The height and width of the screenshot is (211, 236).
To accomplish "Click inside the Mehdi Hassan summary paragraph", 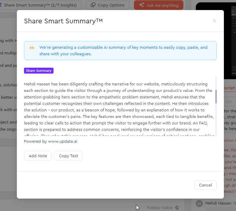I will click(119, 106).
